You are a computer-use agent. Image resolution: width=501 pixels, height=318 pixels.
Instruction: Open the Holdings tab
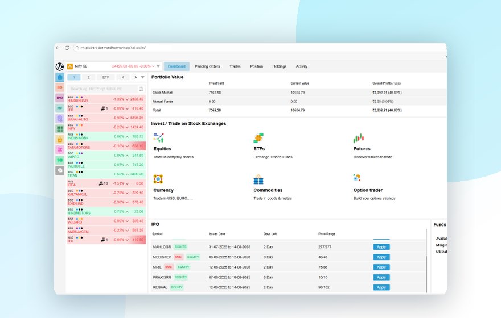(x=280, y=66)
